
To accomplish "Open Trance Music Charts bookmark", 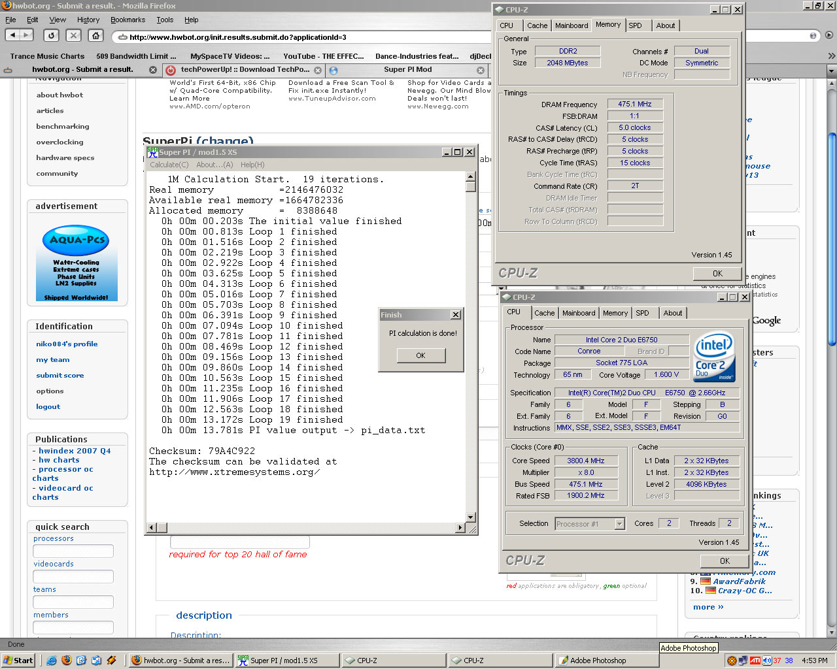I will pyautogui.click(x=47, y=56).
